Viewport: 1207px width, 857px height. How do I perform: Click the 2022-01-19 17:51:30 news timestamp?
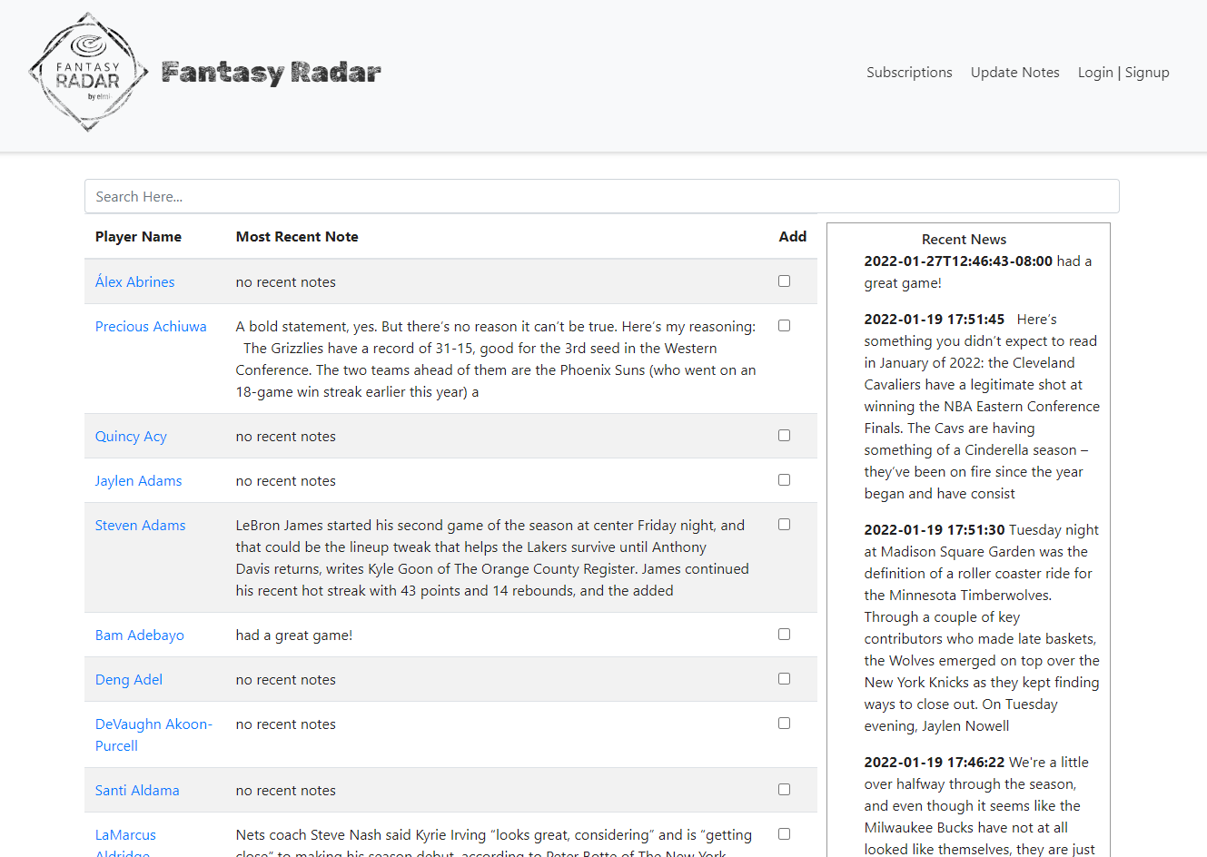click(x=934, y=529)
